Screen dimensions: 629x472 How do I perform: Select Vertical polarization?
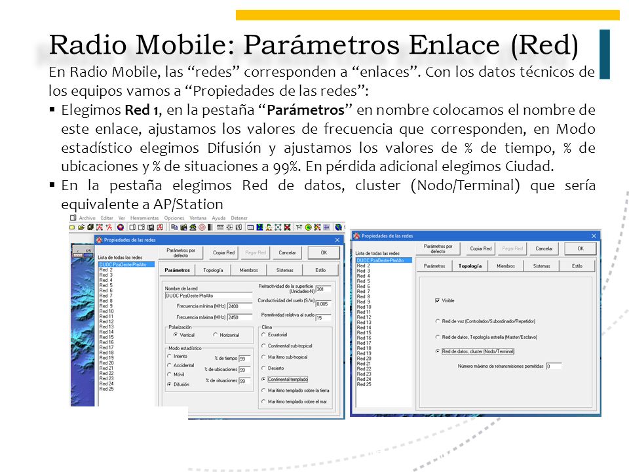click(x=176, y=335)
